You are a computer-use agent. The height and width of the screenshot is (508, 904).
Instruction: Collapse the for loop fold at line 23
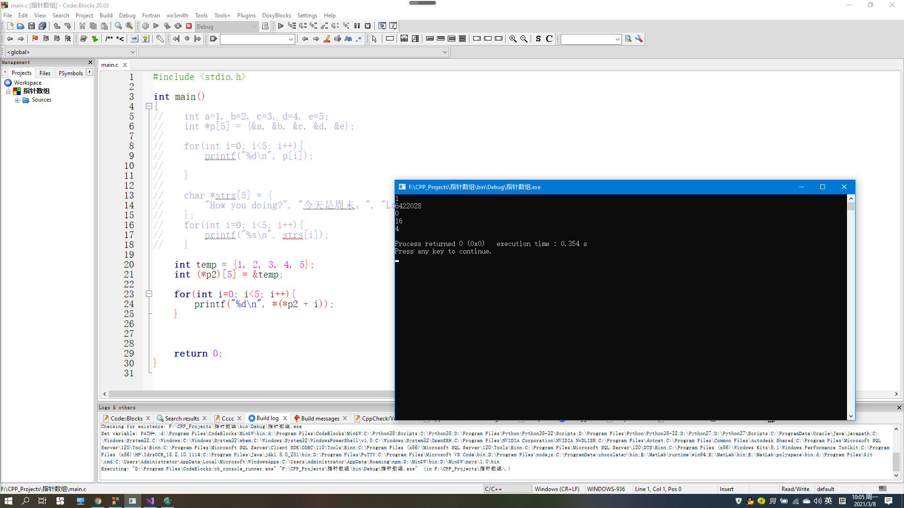[x=149, y=294]
